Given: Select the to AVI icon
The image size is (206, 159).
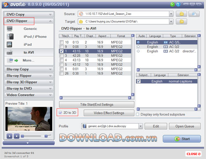Looking at the screenshot, I should coord(9,52).
